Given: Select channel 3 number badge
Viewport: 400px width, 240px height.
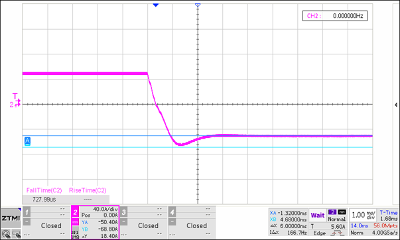Looking at the screenshot, I should (x=124, y=211).
